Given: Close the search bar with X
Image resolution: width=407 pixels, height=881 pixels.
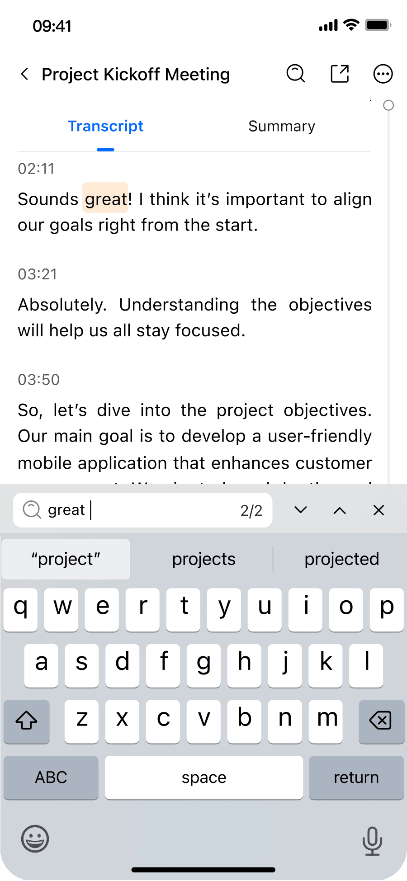Looking at the screenshot, I should click(379, 510).
